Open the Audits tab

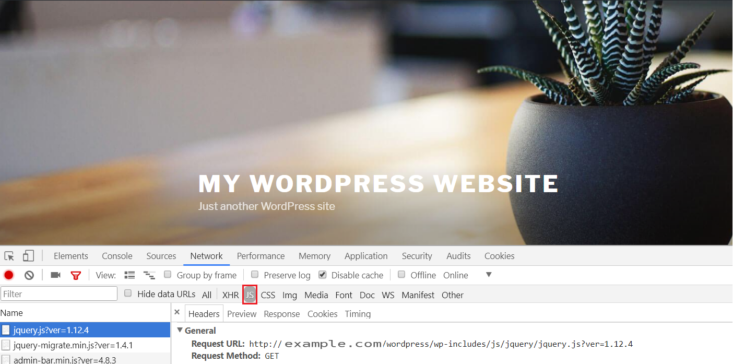(x=458, y=256)
